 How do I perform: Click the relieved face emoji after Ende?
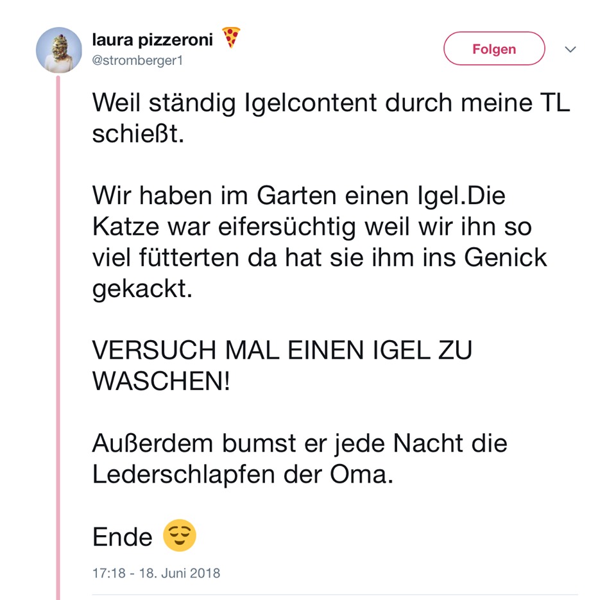pyautogui.click(x=179, y=536)
